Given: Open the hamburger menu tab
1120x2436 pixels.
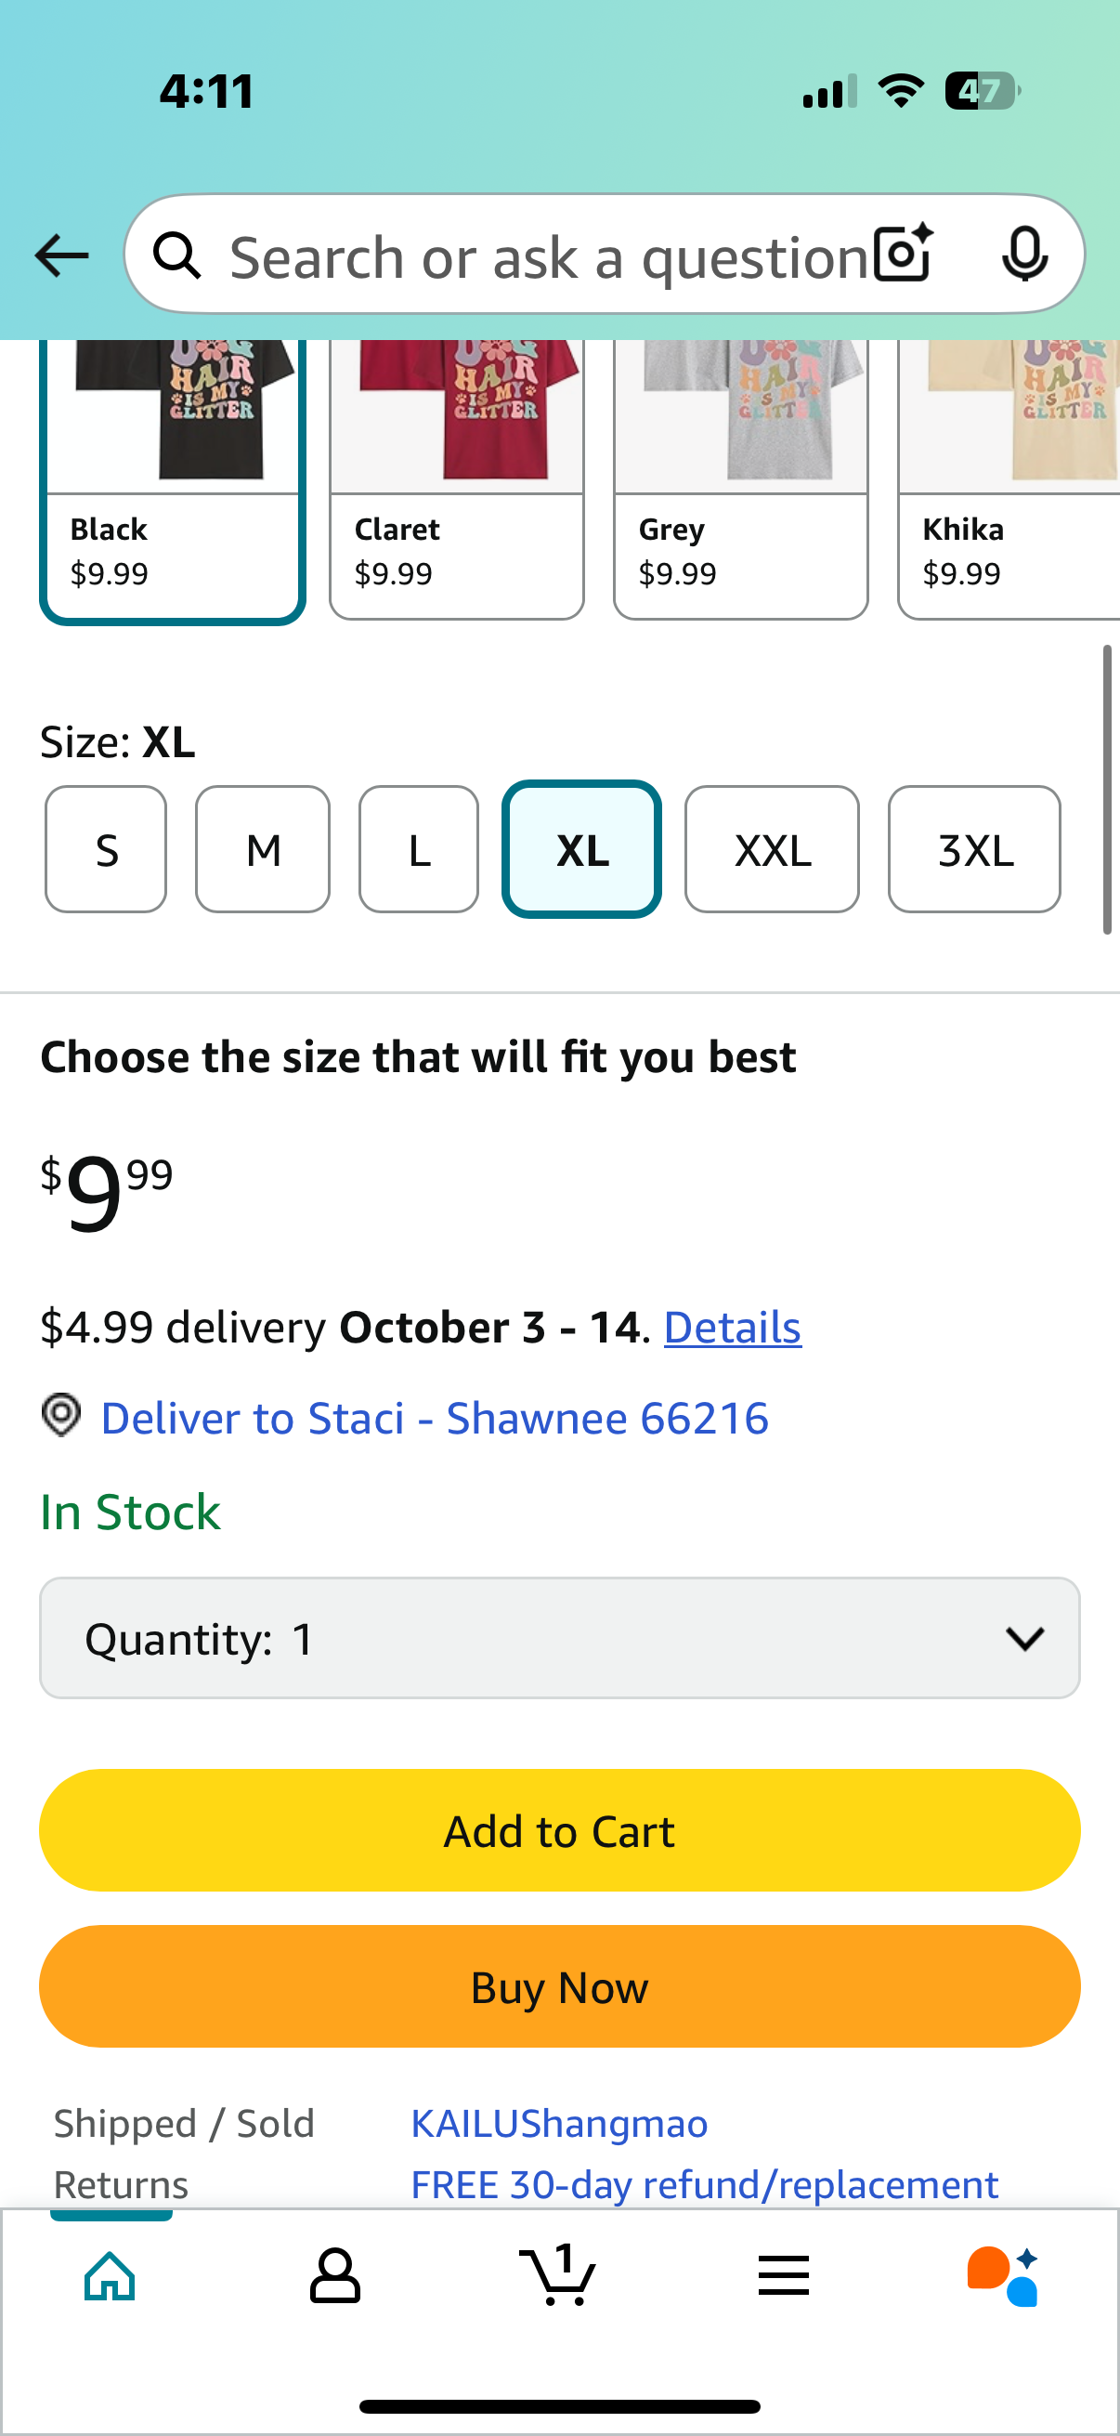Looking at the screenshot, I should (784, 2275).
